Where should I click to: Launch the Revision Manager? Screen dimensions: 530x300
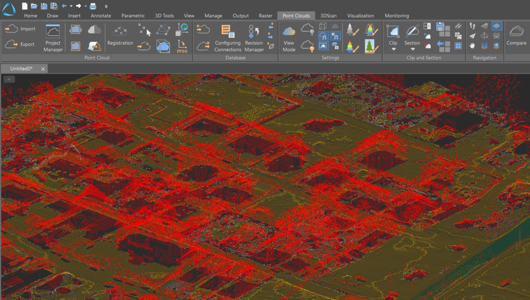pyautogui.click(x=254, y=38)
